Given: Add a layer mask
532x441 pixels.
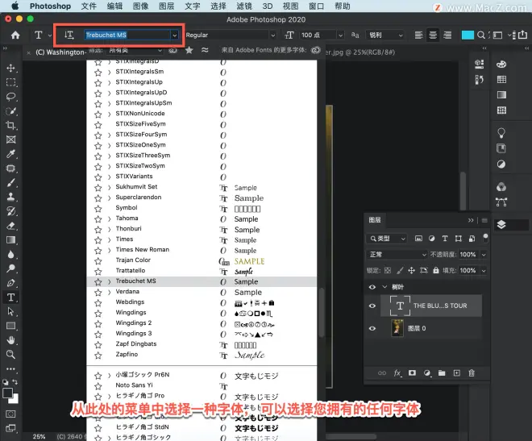Looking at the screenshot, I should point(412,373).
